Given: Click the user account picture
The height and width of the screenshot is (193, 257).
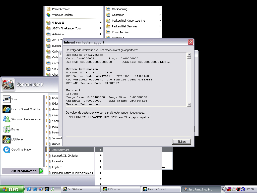Looking at the screenshot, I should click(8, 85).
